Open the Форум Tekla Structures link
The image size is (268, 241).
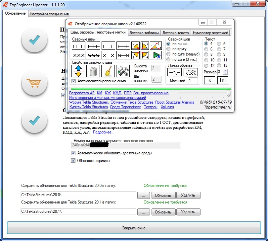tap(89, 102)
